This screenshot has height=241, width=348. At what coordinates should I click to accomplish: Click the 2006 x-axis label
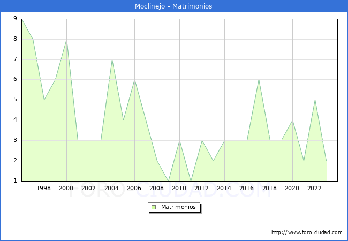[134, 188]
